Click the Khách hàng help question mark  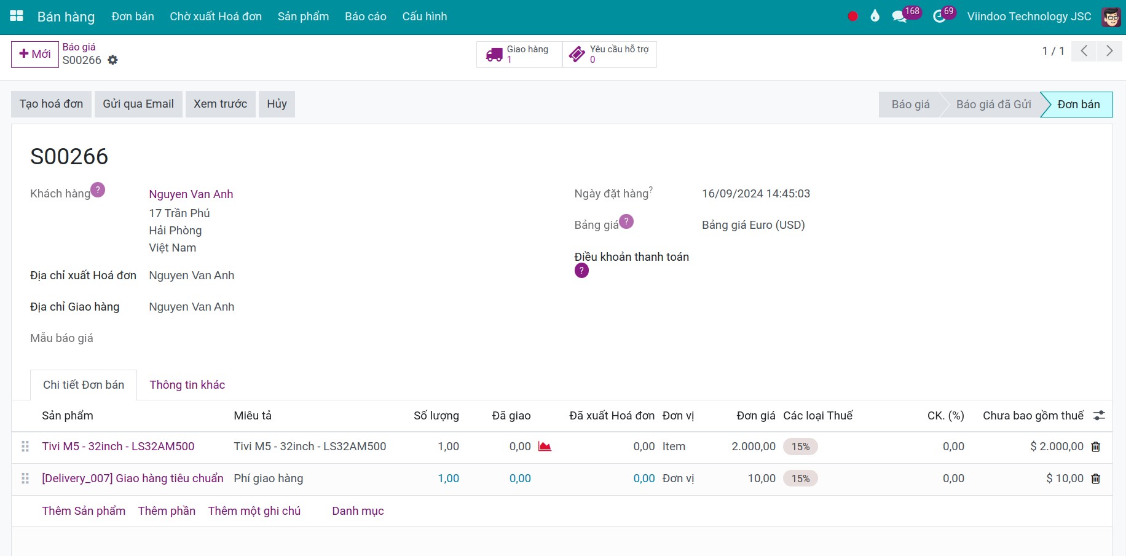[x=98, y=189]
